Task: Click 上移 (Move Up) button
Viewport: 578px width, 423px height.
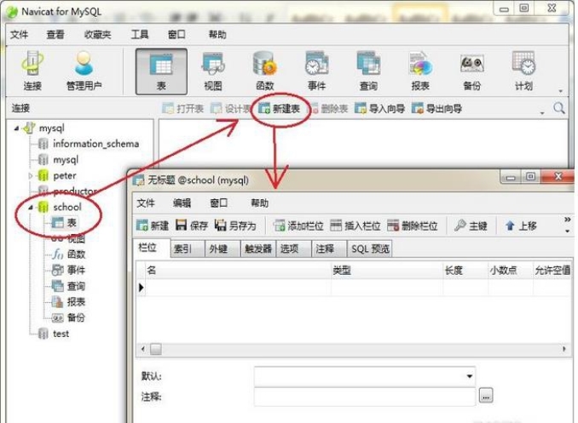Action: point(521,226)
